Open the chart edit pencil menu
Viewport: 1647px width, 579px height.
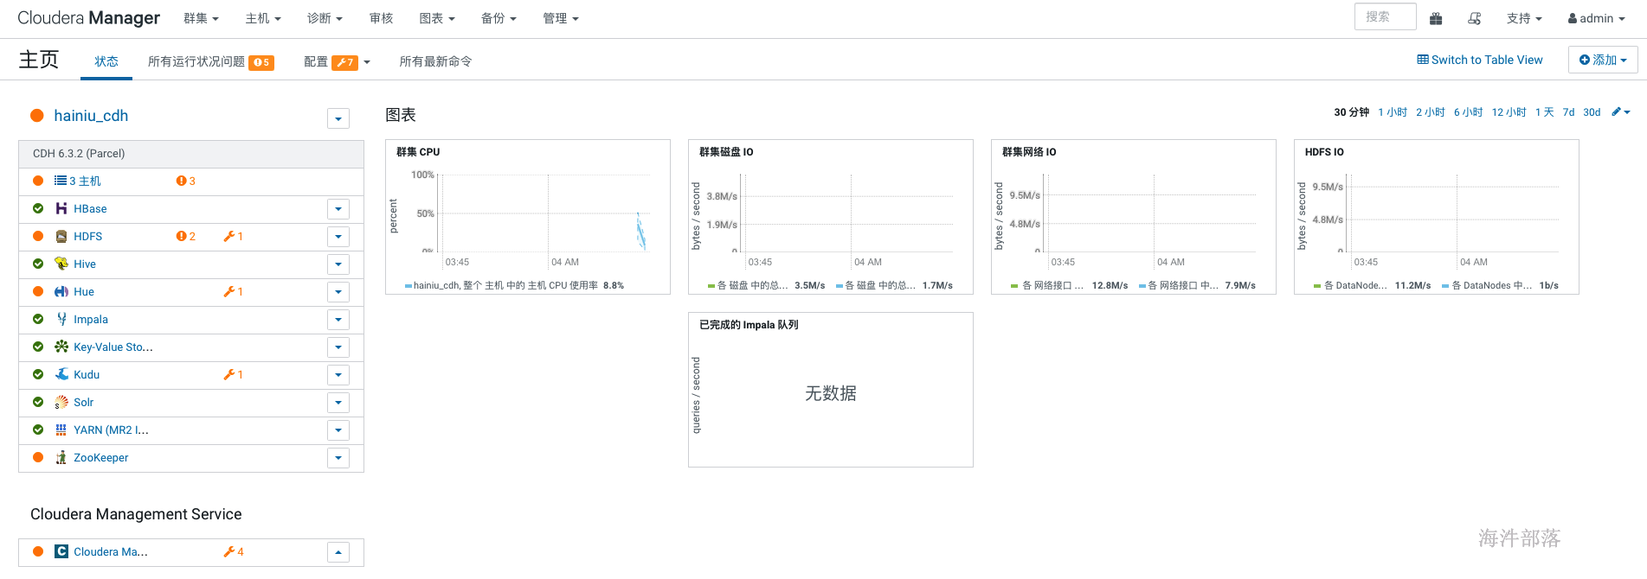(1621, 112)
